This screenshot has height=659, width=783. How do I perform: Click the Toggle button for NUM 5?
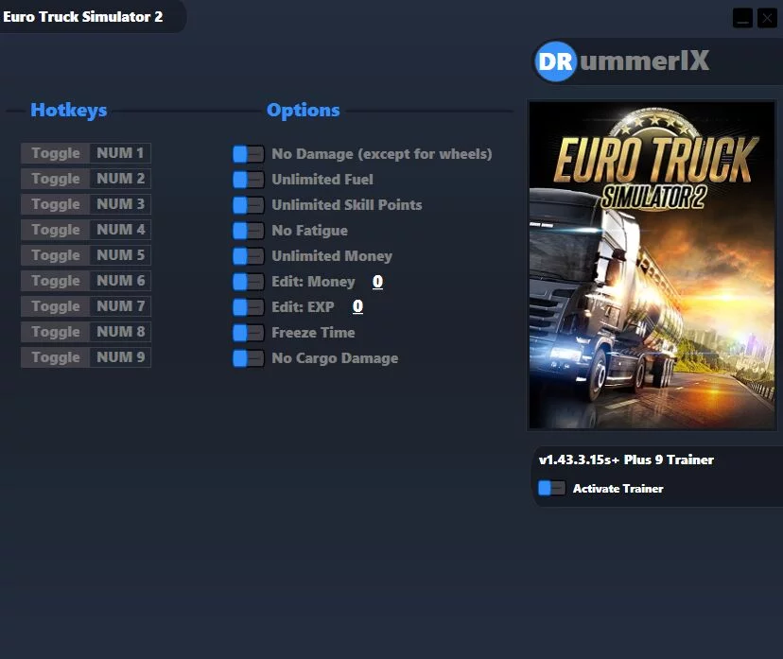click(56, 255)
